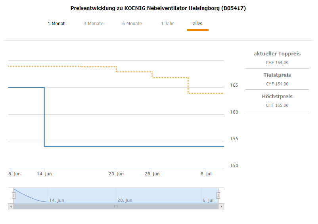Switch to the 6 Monate range
Viewport: 318px width, 224px height.
(132, 24)
